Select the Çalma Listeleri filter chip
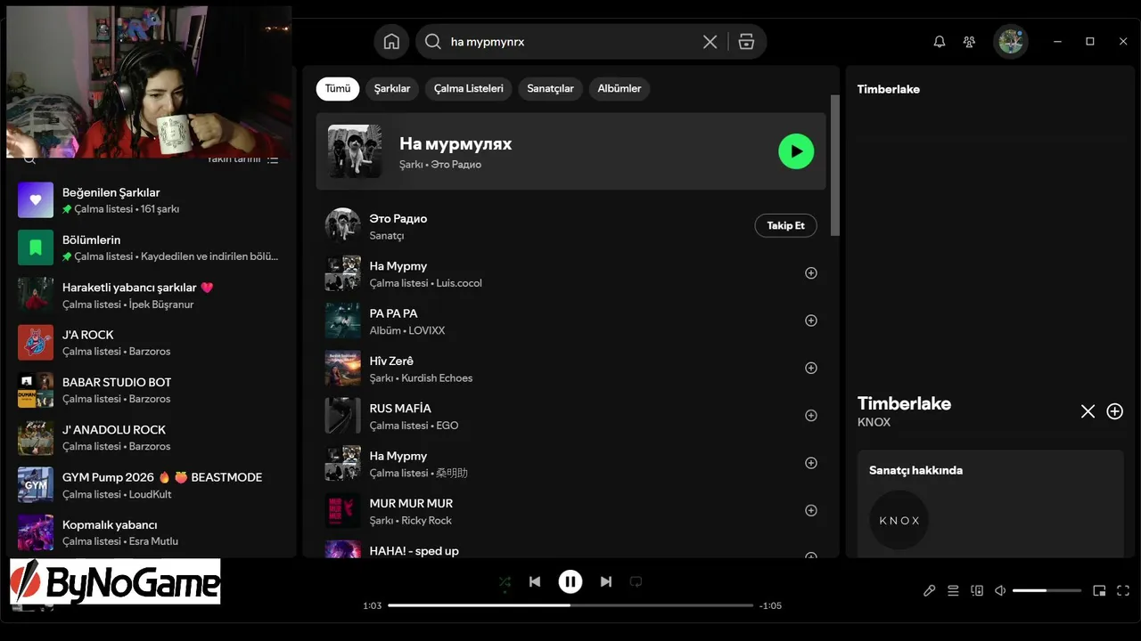 pos(469,88)
